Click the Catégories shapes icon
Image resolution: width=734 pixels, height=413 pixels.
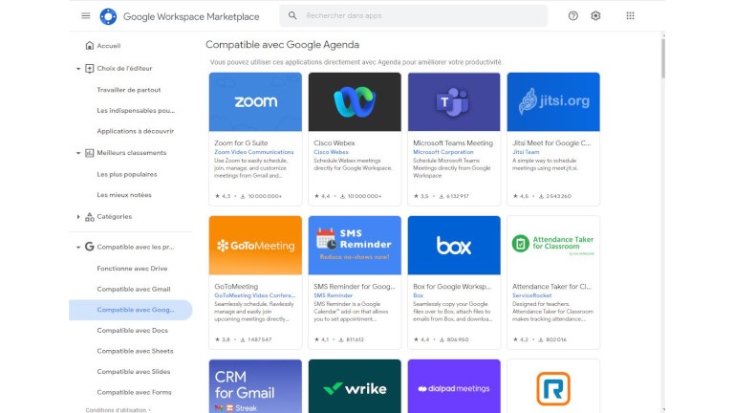[x=90, y=217]
